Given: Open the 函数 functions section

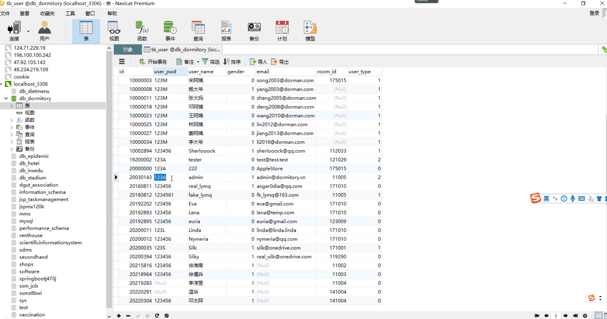Looking at the screenshot, I should coord(142,31).
